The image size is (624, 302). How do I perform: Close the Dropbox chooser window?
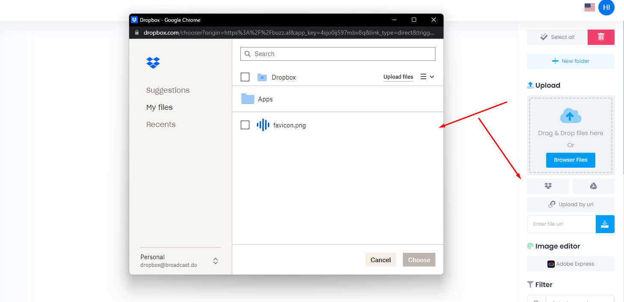click(434, 20)
